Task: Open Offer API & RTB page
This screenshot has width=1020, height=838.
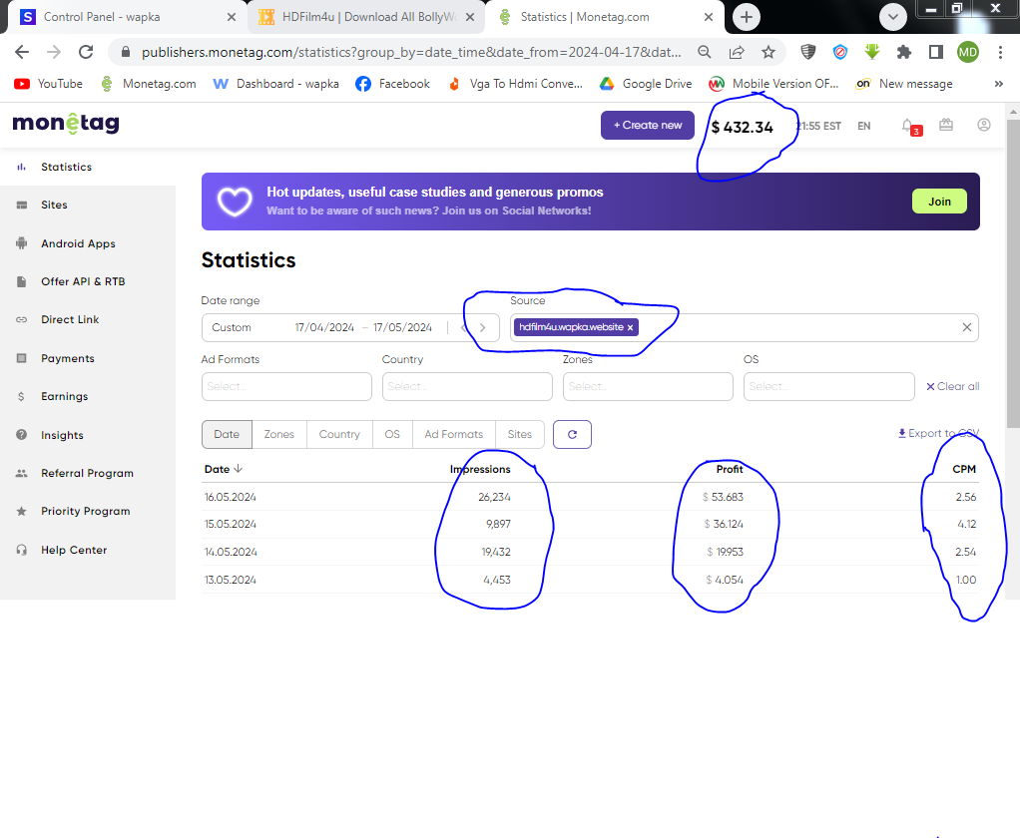Action: point(83,281)
